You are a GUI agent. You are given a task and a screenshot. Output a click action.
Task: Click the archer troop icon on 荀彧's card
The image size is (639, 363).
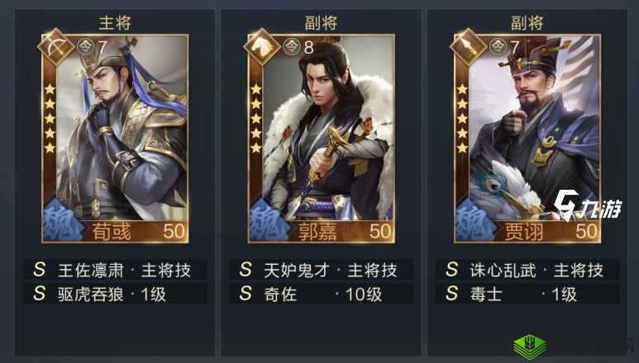(55, 47)
